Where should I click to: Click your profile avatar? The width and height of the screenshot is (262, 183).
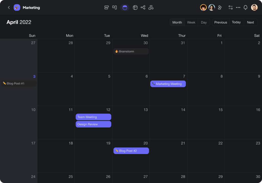[x=254, y=7]
